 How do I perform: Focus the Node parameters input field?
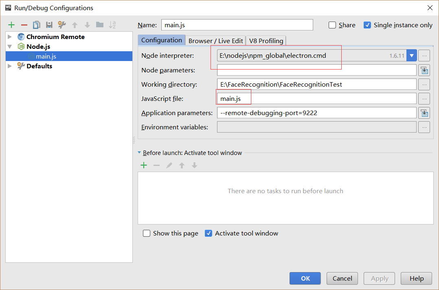click(x=317, y=70)
